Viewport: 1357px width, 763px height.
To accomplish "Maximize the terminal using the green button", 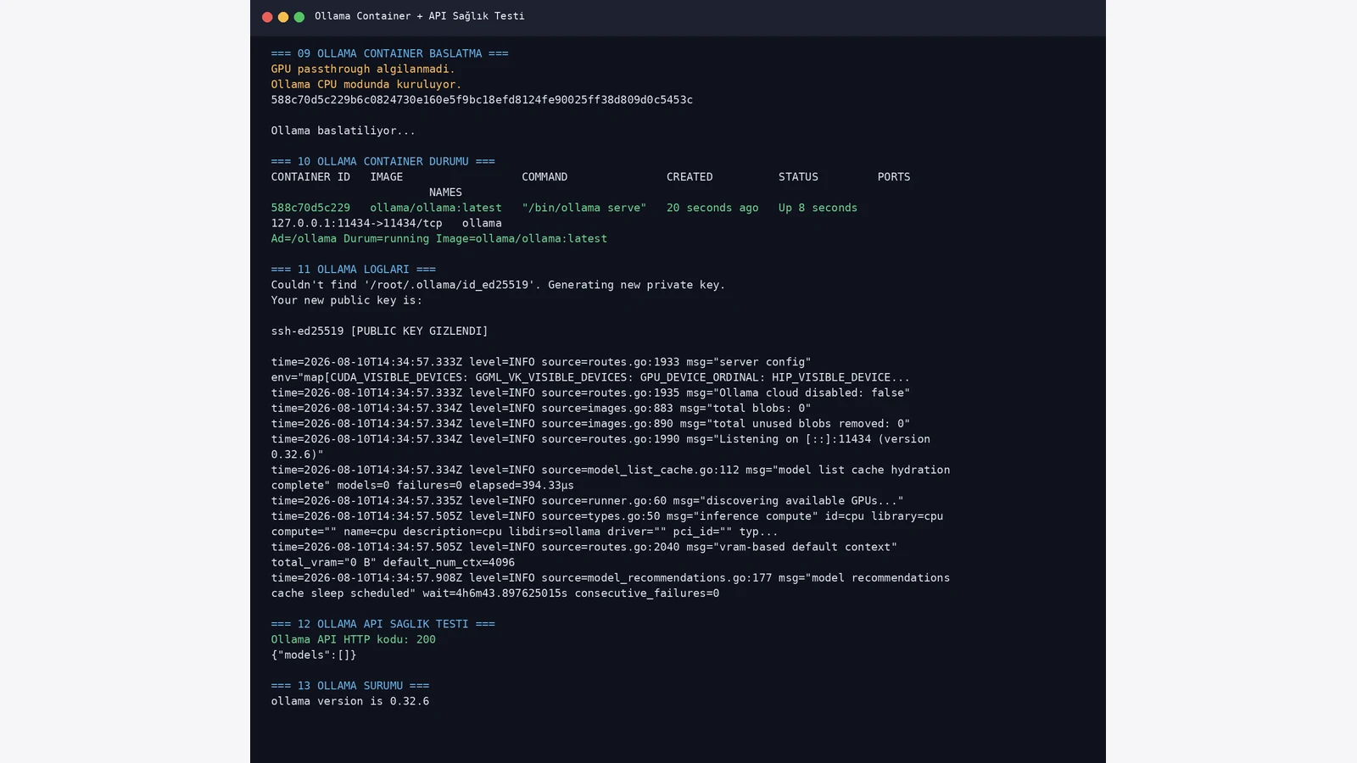I will pyautogui.click(x=299, y=17).
